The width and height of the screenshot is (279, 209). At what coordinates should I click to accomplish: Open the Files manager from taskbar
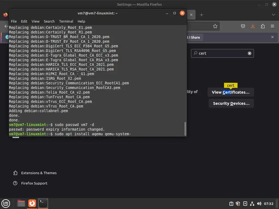[21, 203]
